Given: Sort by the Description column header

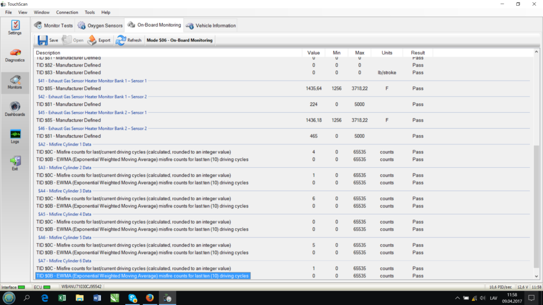Looking at the screenshot, I should [x=168, y=53].
